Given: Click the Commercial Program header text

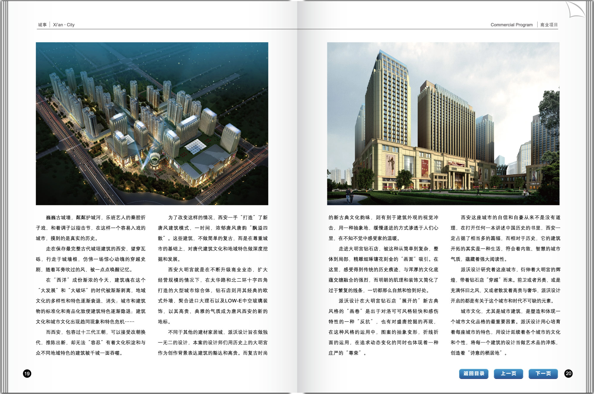Looking at the screenshot, I should 511,25.
